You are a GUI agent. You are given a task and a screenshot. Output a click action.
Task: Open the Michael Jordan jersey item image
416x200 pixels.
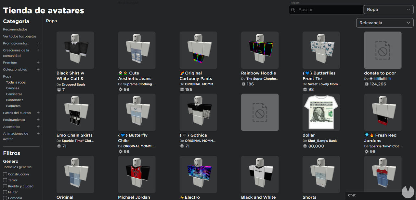pyautogui.click(x=137, y=174)
